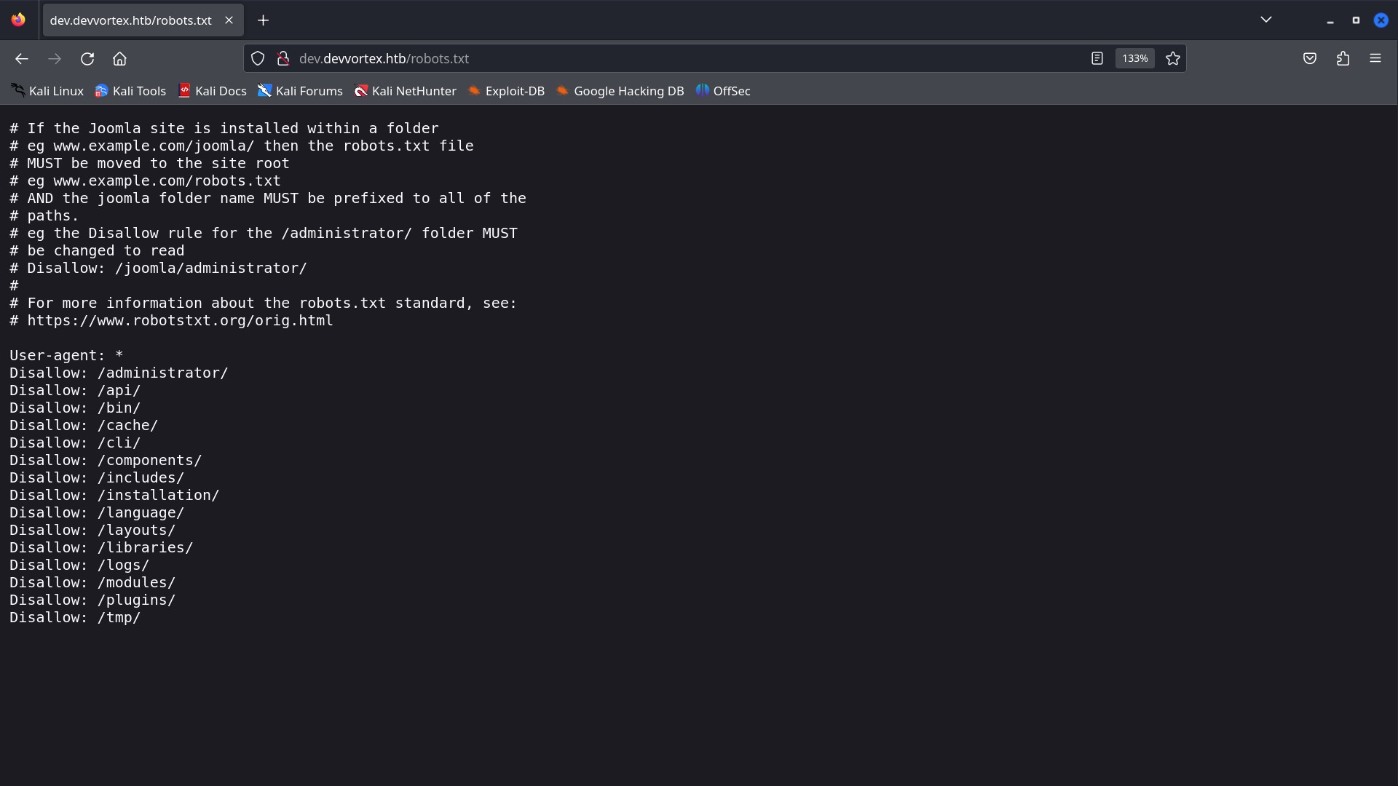1398x786 pixels.
Task: Open a new tab with plus button
Action: click(264, 20)
